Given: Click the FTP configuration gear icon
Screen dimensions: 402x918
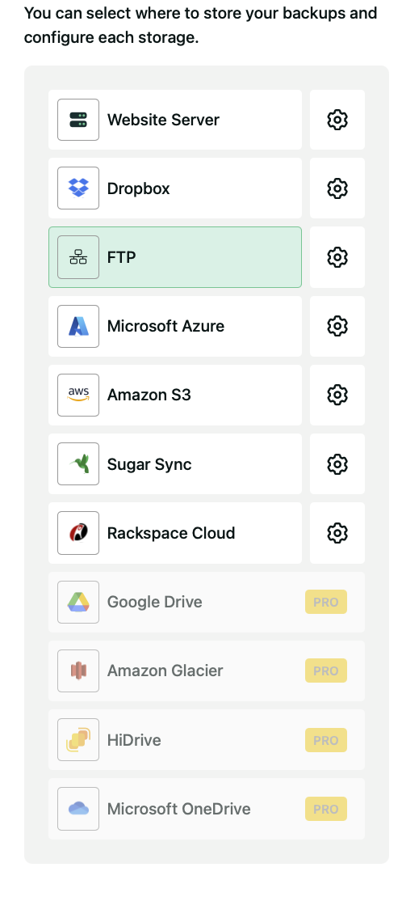Looking at the screenshot, I should coord(337,257).
